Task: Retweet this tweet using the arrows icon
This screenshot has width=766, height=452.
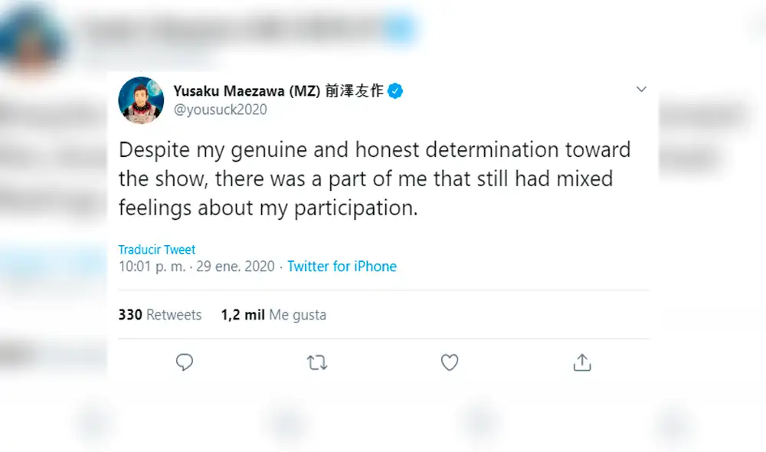Action: tap(317, 362)
